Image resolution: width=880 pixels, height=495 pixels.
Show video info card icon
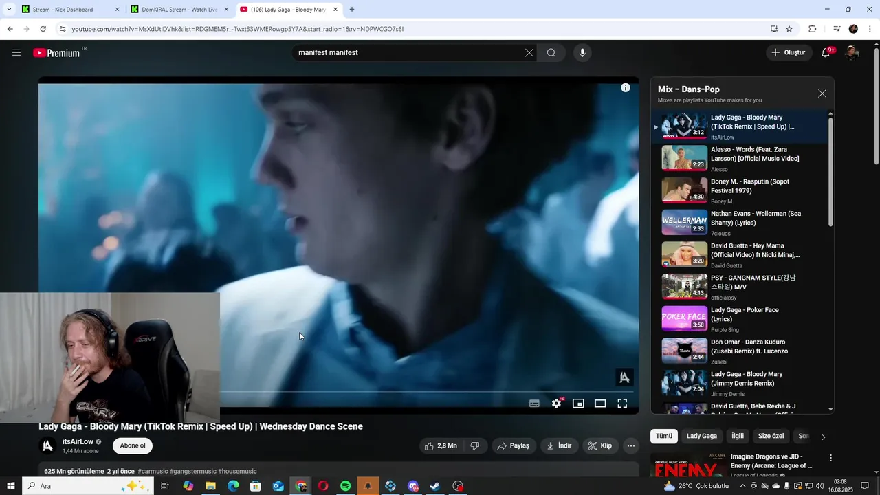coord(626,88)
